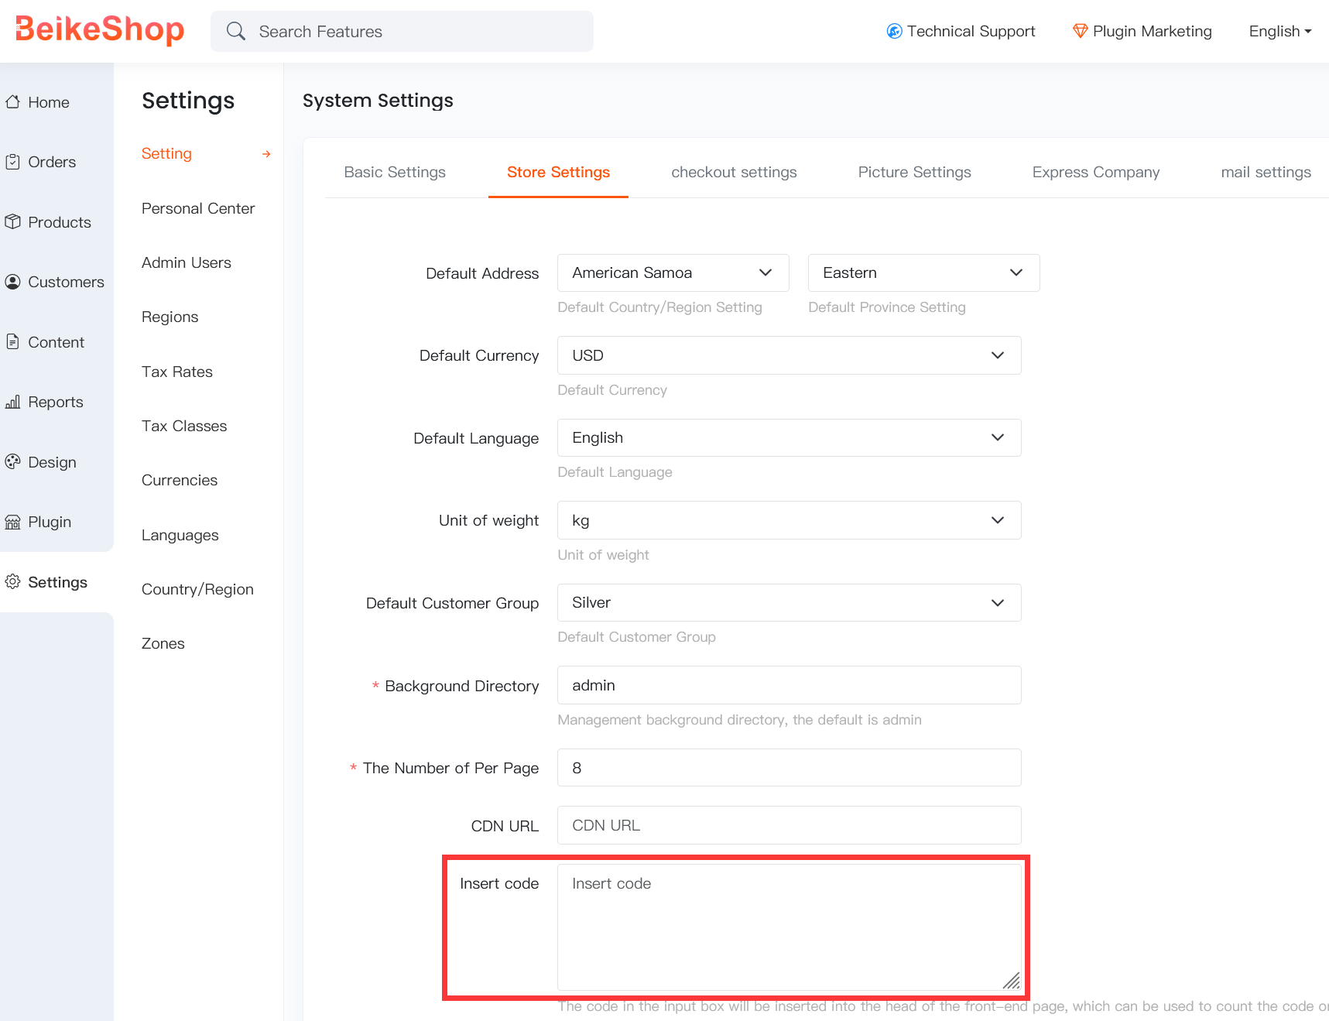Open the Default Language dropdown
This screenshot has height=1021, width=1329.
788,438
